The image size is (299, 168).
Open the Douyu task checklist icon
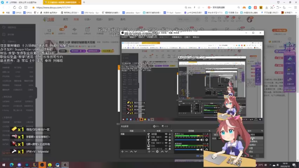(87, 29)
